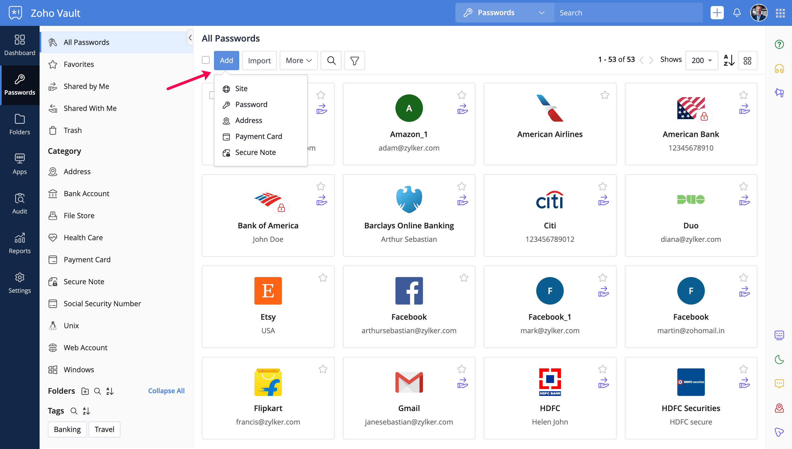
Task: Click Collapse All folders link
Action: pyautogui.click(x=166, y=391)
